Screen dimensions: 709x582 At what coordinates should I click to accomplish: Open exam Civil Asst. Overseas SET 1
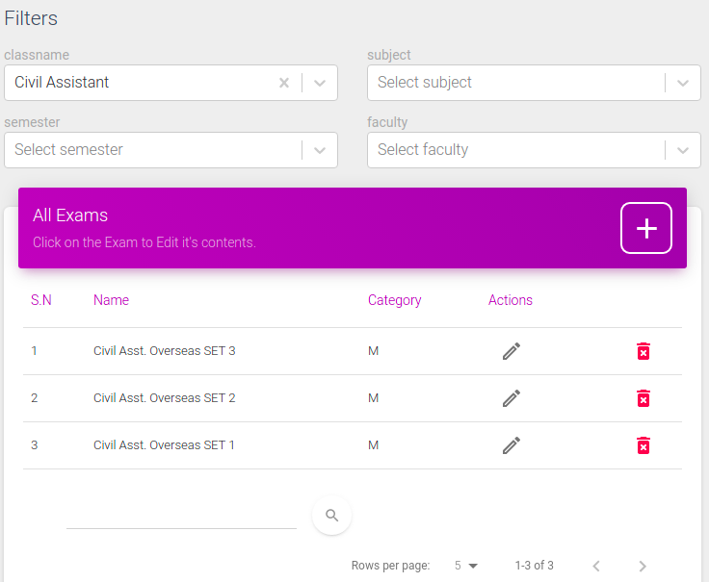click(164, 445)
